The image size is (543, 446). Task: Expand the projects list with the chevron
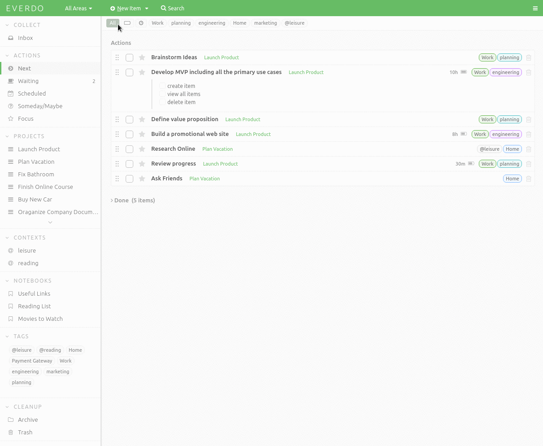(x=50, y=222)
